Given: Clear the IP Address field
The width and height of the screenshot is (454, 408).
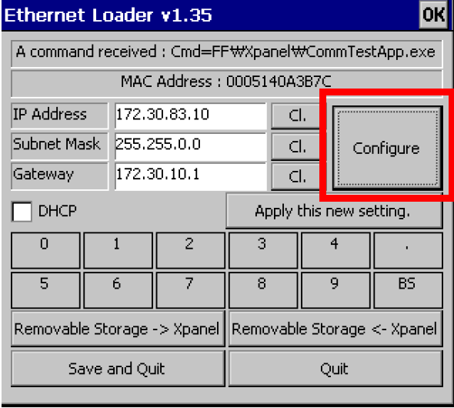Looking at the screenshot, I should [297, 115].
